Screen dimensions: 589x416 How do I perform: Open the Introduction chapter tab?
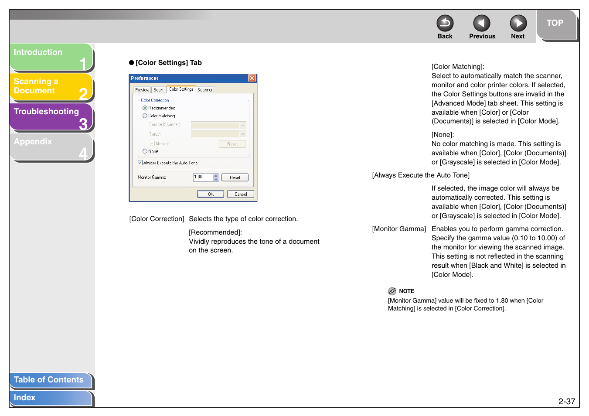(51, 57)
